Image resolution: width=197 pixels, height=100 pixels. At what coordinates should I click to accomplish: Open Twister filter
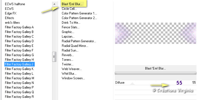click(67, 64)
